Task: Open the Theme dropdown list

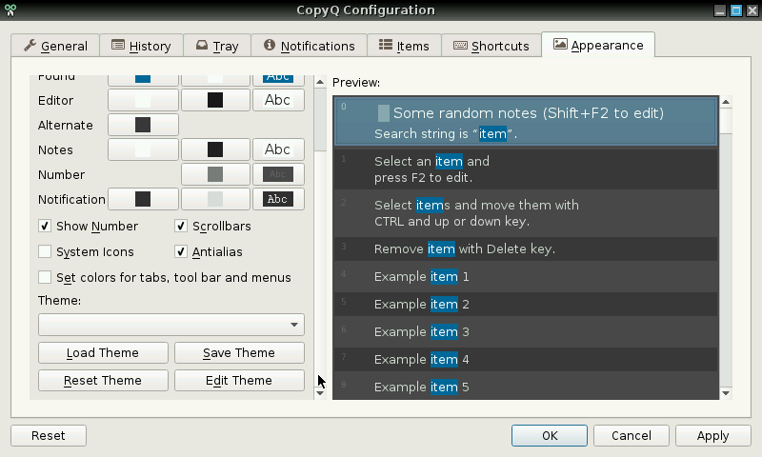Action: [x=171, y=325]
